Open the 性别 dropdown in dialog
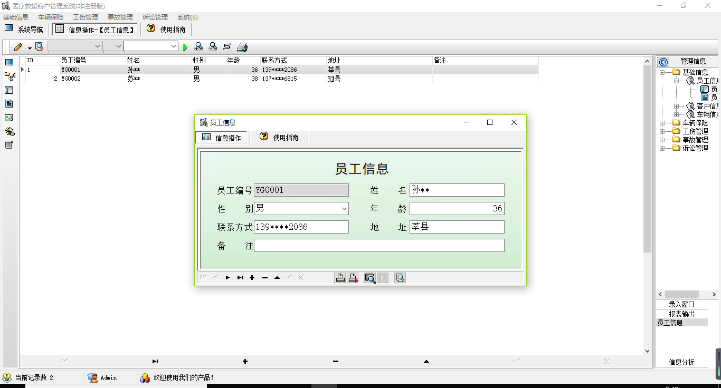The image size is (721, 388). click(344, 209)
